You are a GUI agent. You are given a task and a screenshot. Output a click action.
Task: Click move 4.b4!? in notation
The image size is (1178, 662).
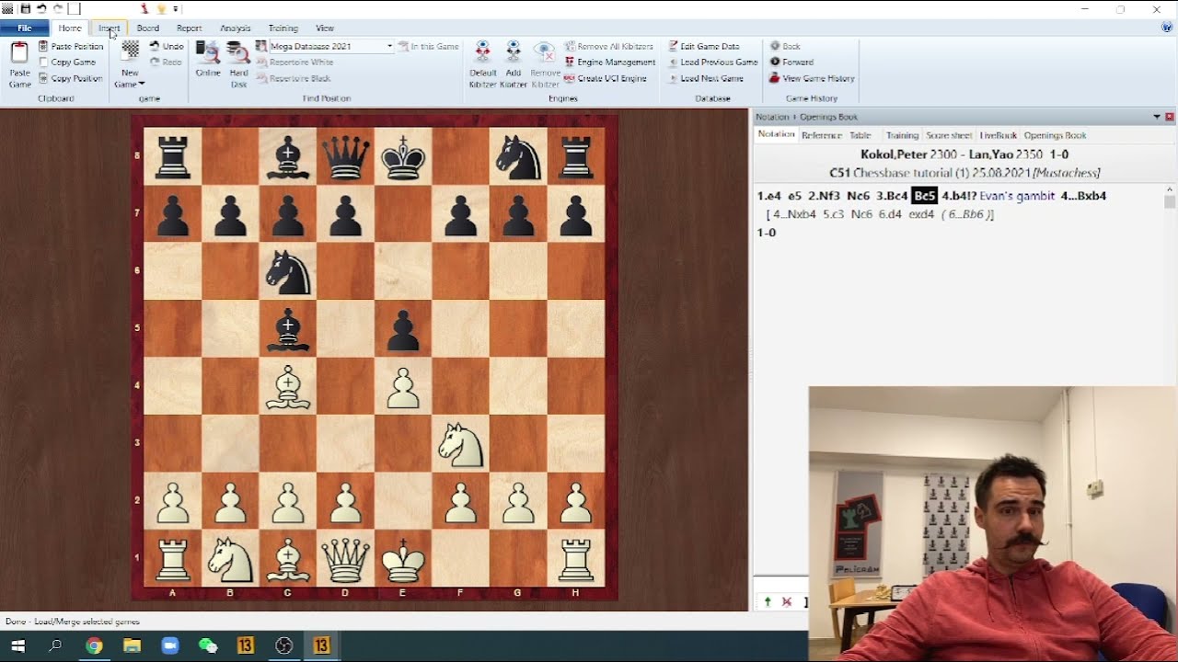959,196
